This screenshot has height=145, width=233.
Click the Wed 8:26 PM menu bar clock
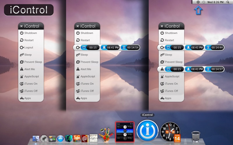(215, 2)
